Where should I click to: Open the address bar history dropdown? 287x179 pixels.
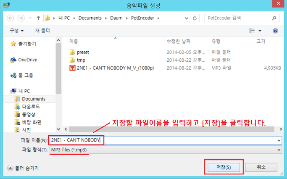(187, 18)
